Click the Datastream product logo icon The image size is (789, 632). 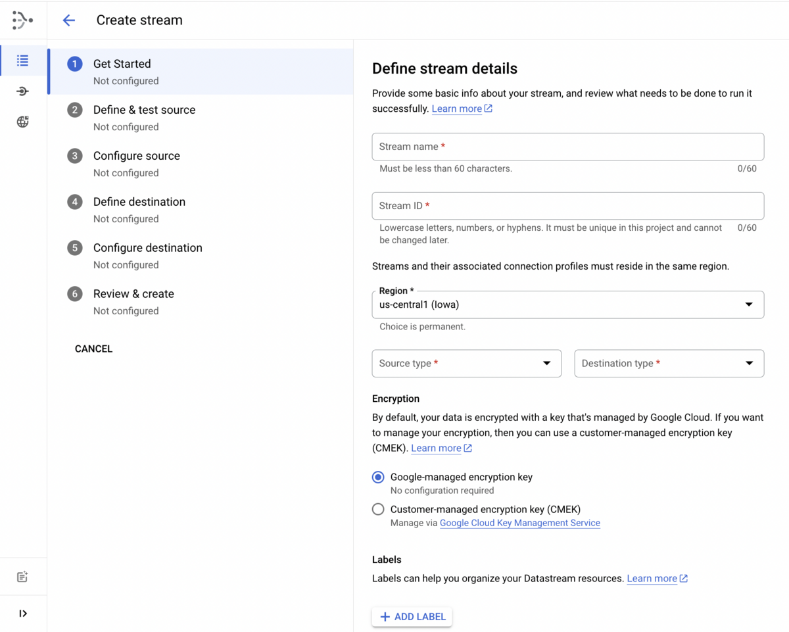(22, 20)
